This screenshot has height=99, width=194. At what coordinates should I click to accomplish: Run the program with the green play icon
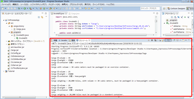(25, 8)
